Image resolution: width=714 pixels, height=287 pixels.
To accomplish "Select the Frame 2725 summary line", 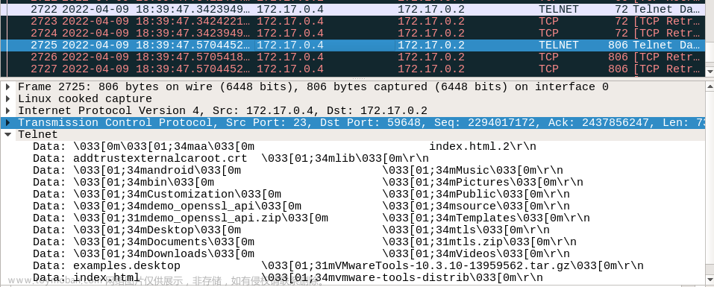I will coord(313,87).
